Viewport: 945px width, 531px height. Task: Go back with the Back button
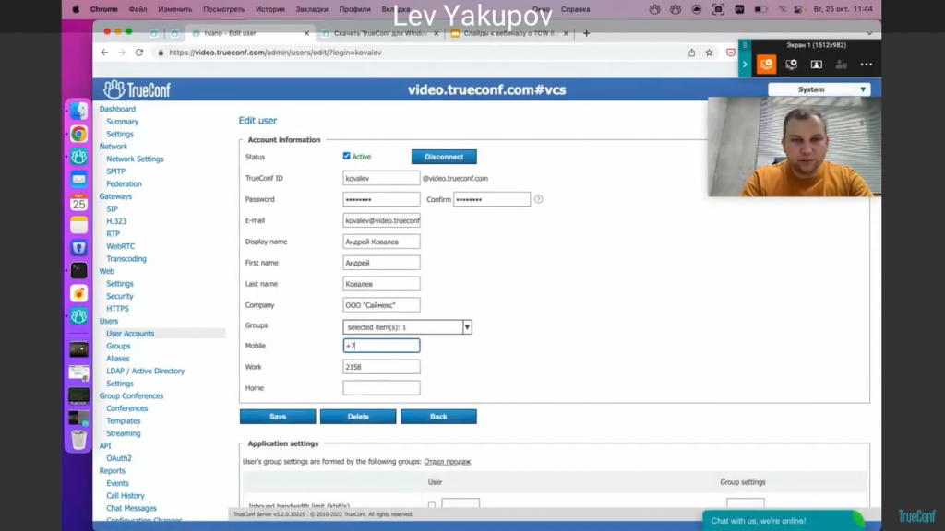438,417
